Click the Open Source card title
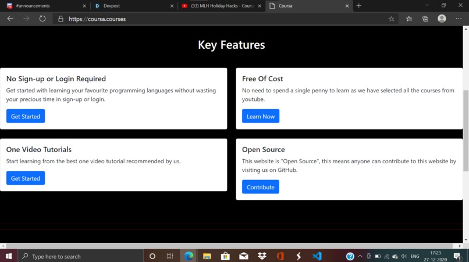Viewport: 469px width, 262px height. 263,149
